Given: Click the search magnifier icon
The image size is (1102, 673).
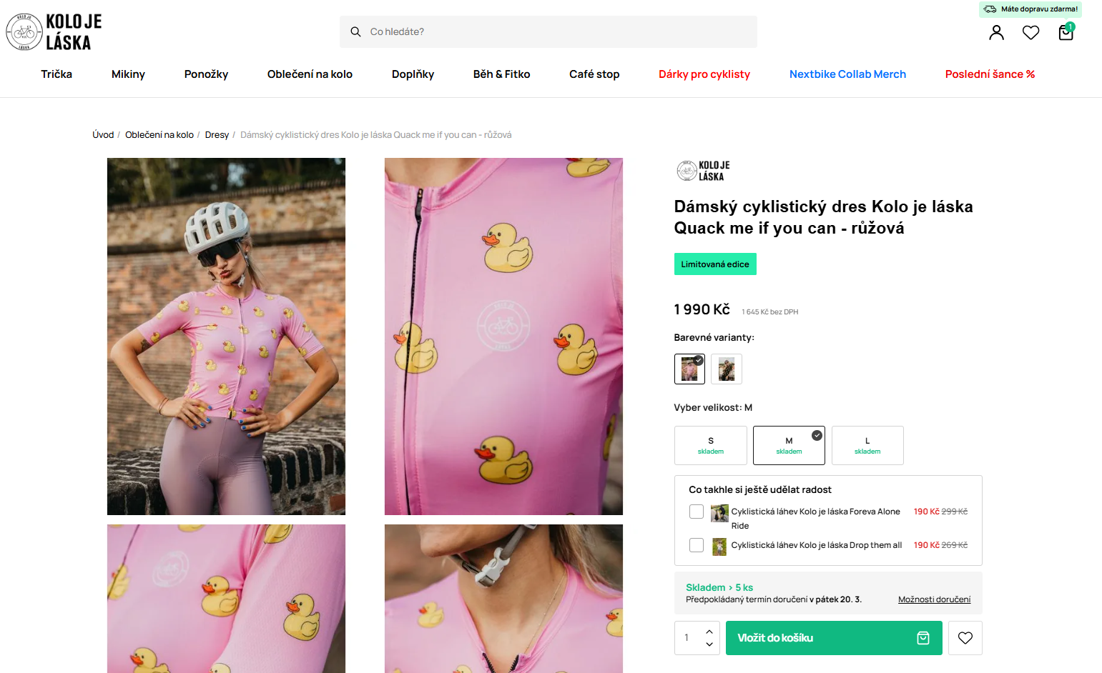Looking at the screenshot, I should tap(355, 31).
